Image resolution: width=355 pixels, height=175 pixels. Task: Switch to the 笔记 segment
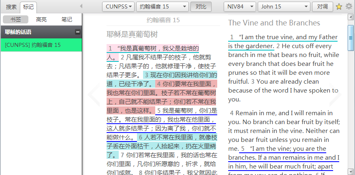tap(67, 19)
